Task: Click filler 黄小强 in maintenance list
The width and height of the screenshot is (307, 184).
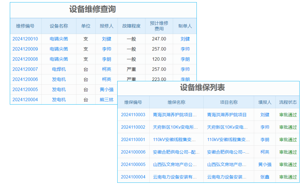Action: 265,164
